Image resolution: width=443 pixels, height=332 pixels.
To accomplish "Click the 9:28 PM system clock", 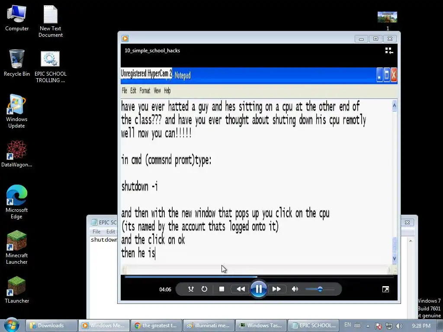I will pos(421,326).
